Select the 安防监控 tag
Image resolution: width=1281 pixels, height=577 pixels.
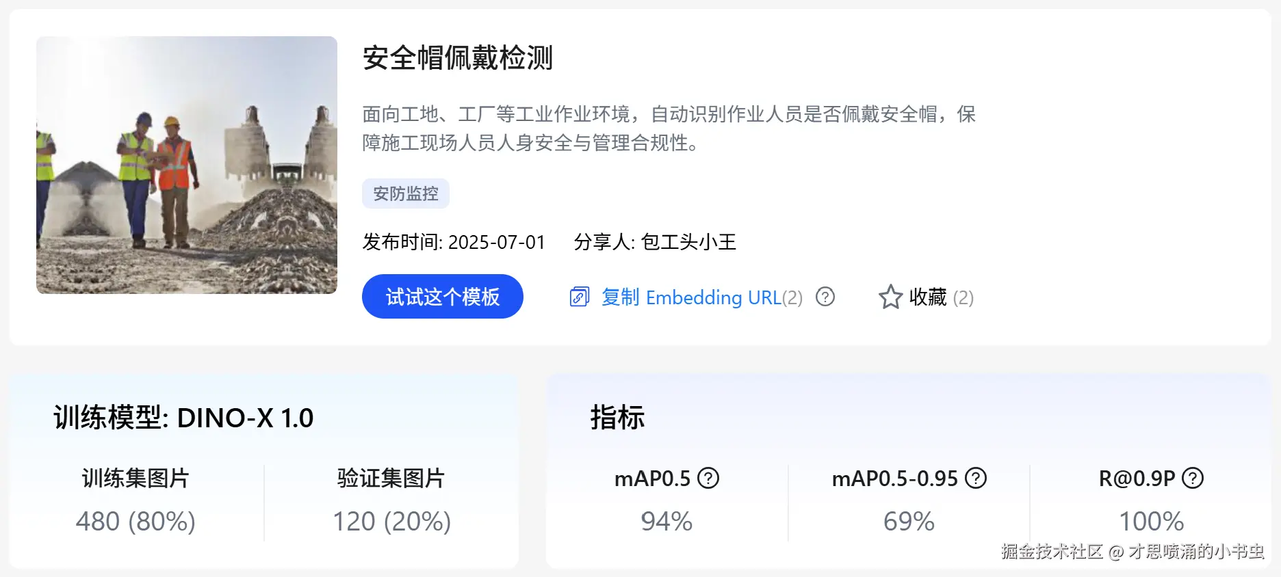tap(406, 193)
